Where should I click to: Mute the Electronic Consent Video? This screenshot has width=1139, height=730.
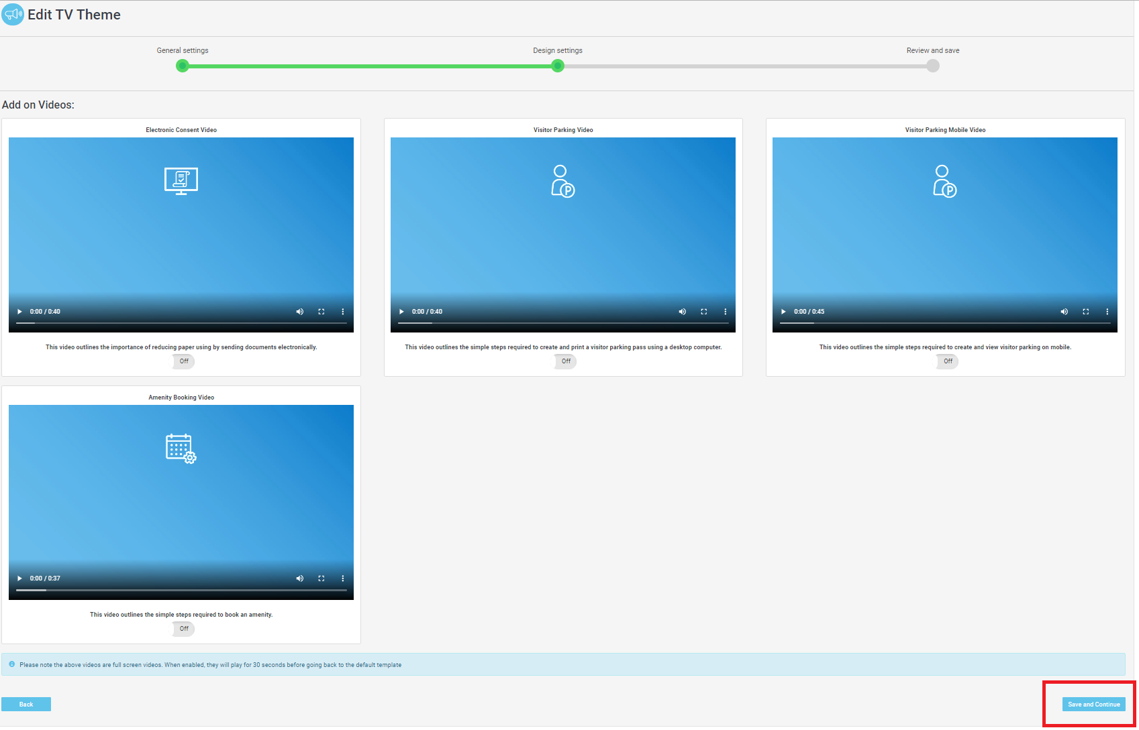300,312
